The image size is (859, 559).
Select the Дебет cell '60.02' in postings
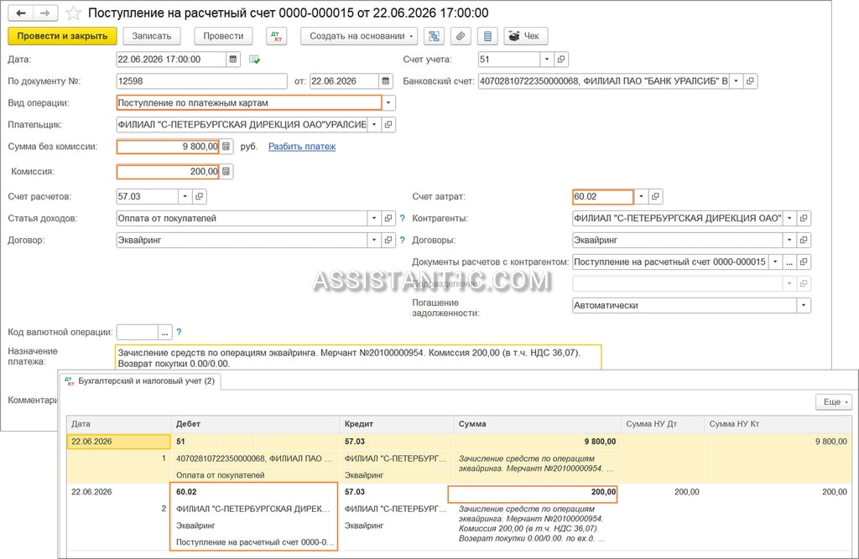(x=255, y=492)
